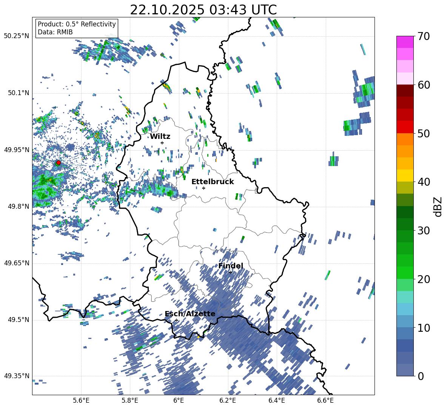This screenshot has height=408, width=447.
Task: Click the 49.35°N latitude label
Action: tap(17, 376)
